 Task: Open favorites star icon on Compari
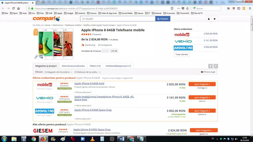(214, 19)
